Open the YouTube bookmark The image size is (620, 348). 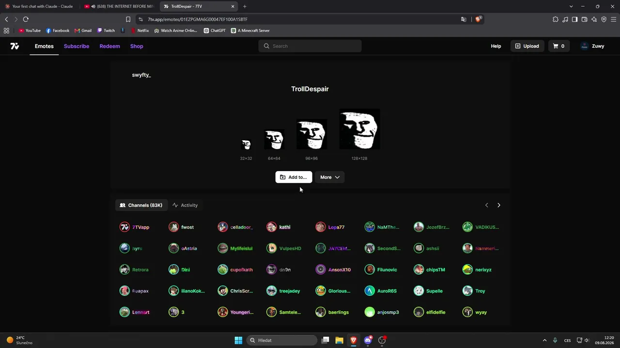30,30
